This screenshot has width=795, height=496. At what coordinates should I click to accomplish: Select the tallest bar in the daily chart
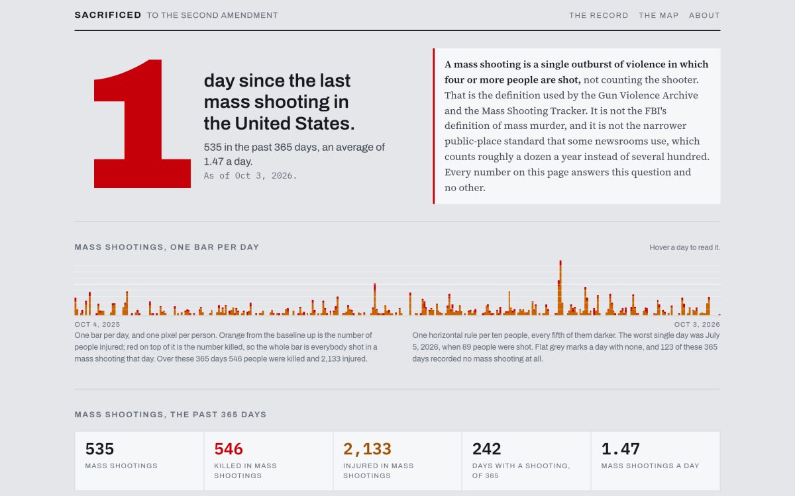560,288
